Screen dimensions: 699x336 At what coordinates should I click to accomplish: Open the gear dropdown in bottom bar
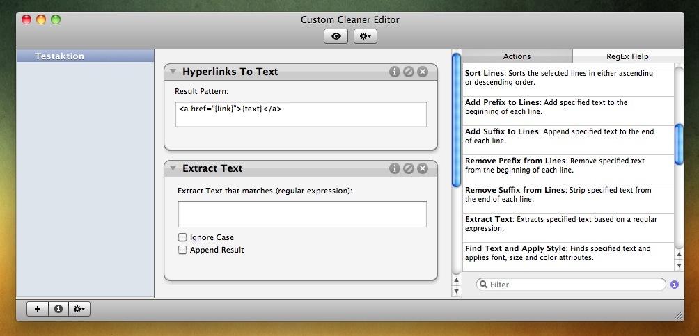tap(79, 309)
